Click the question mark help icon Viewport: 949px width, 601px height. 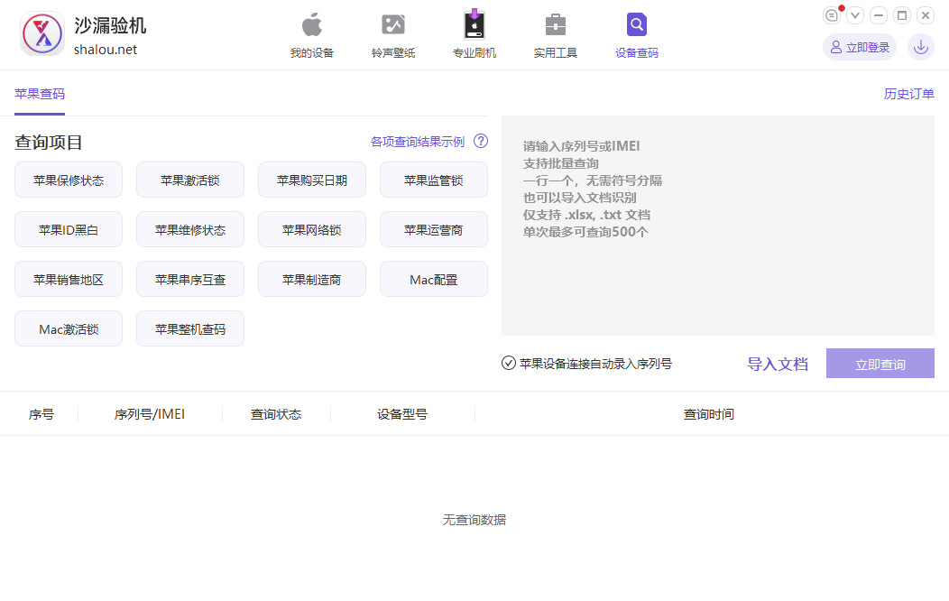click(x=481, y=141)
